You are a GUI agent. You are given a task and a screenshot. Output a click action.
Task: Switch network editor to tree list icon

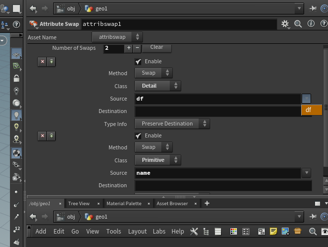[x=206, y=232]
